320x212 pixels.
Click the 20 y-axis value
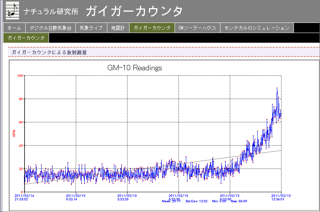pos(21,169)
